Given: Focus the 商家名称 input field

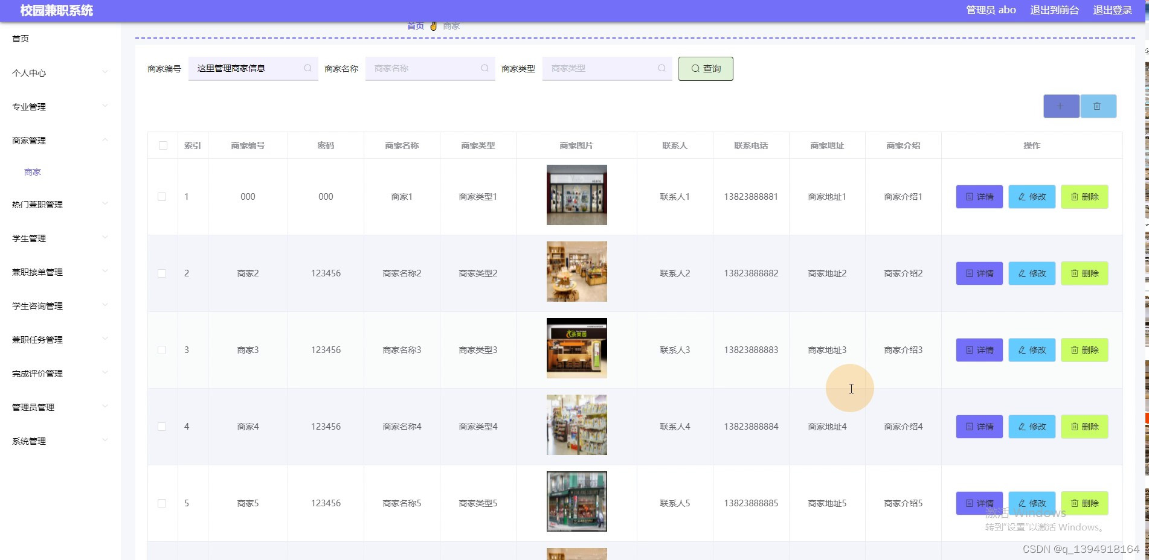Looking at the screenshot, I should point(430,69).
